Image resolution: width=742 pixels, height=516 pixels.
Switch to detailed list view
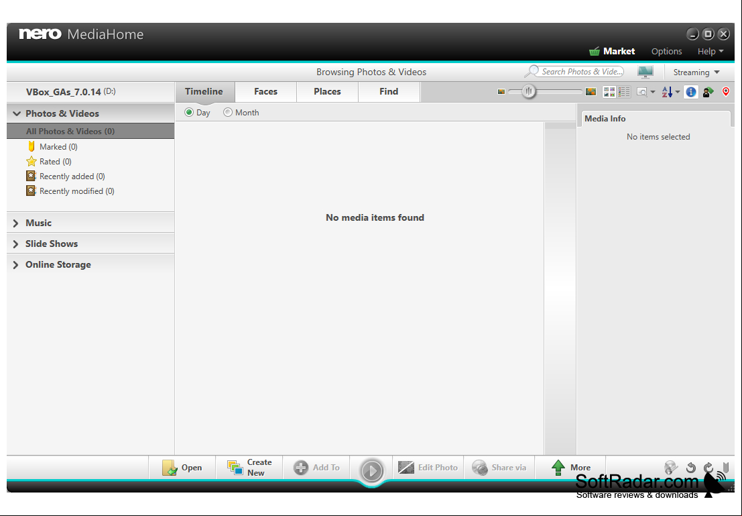(624, 91)
